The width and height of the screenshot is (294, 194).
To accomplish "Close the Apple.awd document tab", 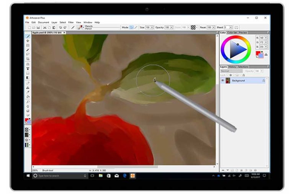I will click(64, 33).
